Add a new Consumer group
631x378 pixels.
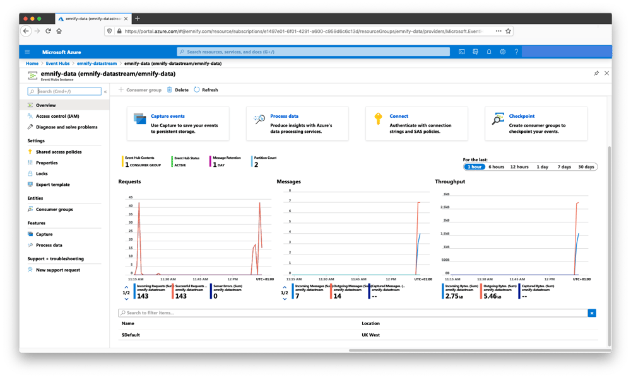click(x=139, y=90)
